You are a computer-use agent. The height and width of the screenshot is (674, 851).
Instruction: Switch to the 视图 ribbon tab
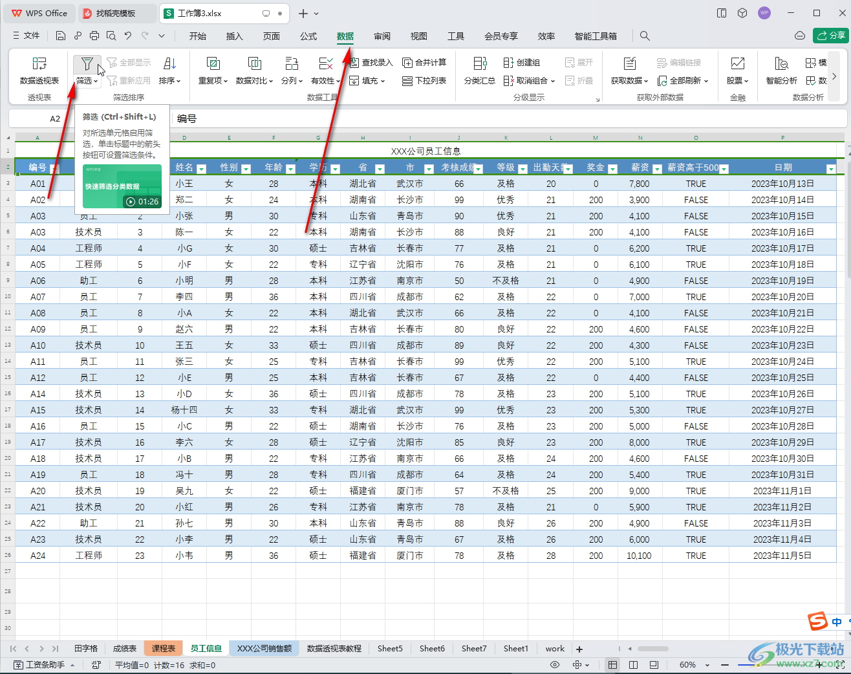click(x=419, y=36)
